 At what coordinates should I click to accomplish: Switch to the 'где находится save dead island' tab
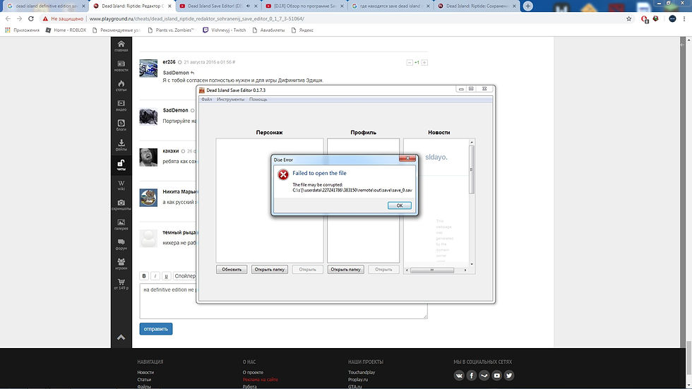pyautogui.click(x=390, y=6)
